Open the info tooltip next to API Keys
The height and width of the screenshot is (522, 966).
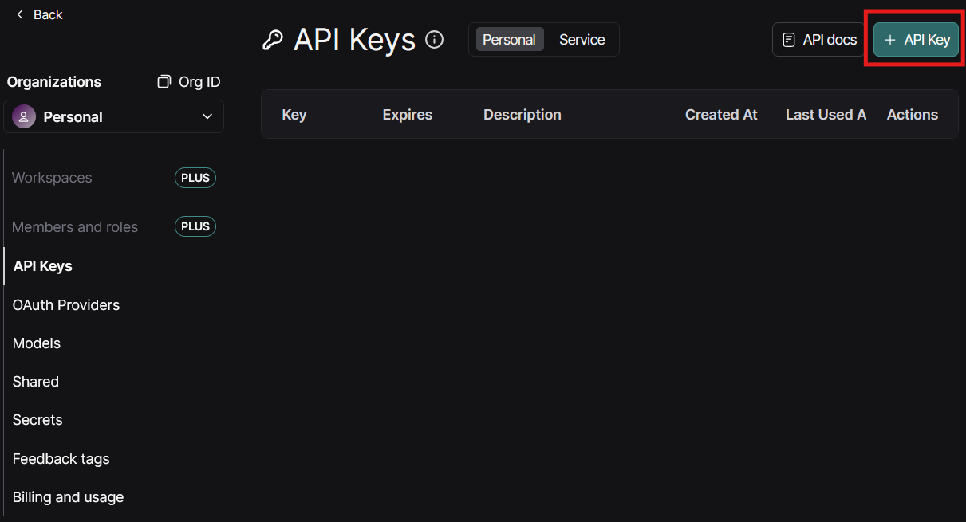tap(434, 39)
